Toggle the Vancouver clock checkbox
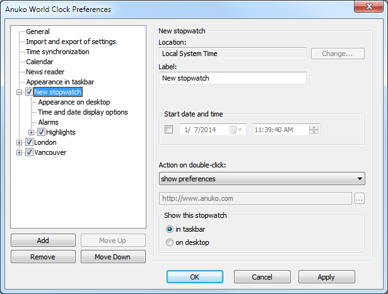 click(29, 152)
